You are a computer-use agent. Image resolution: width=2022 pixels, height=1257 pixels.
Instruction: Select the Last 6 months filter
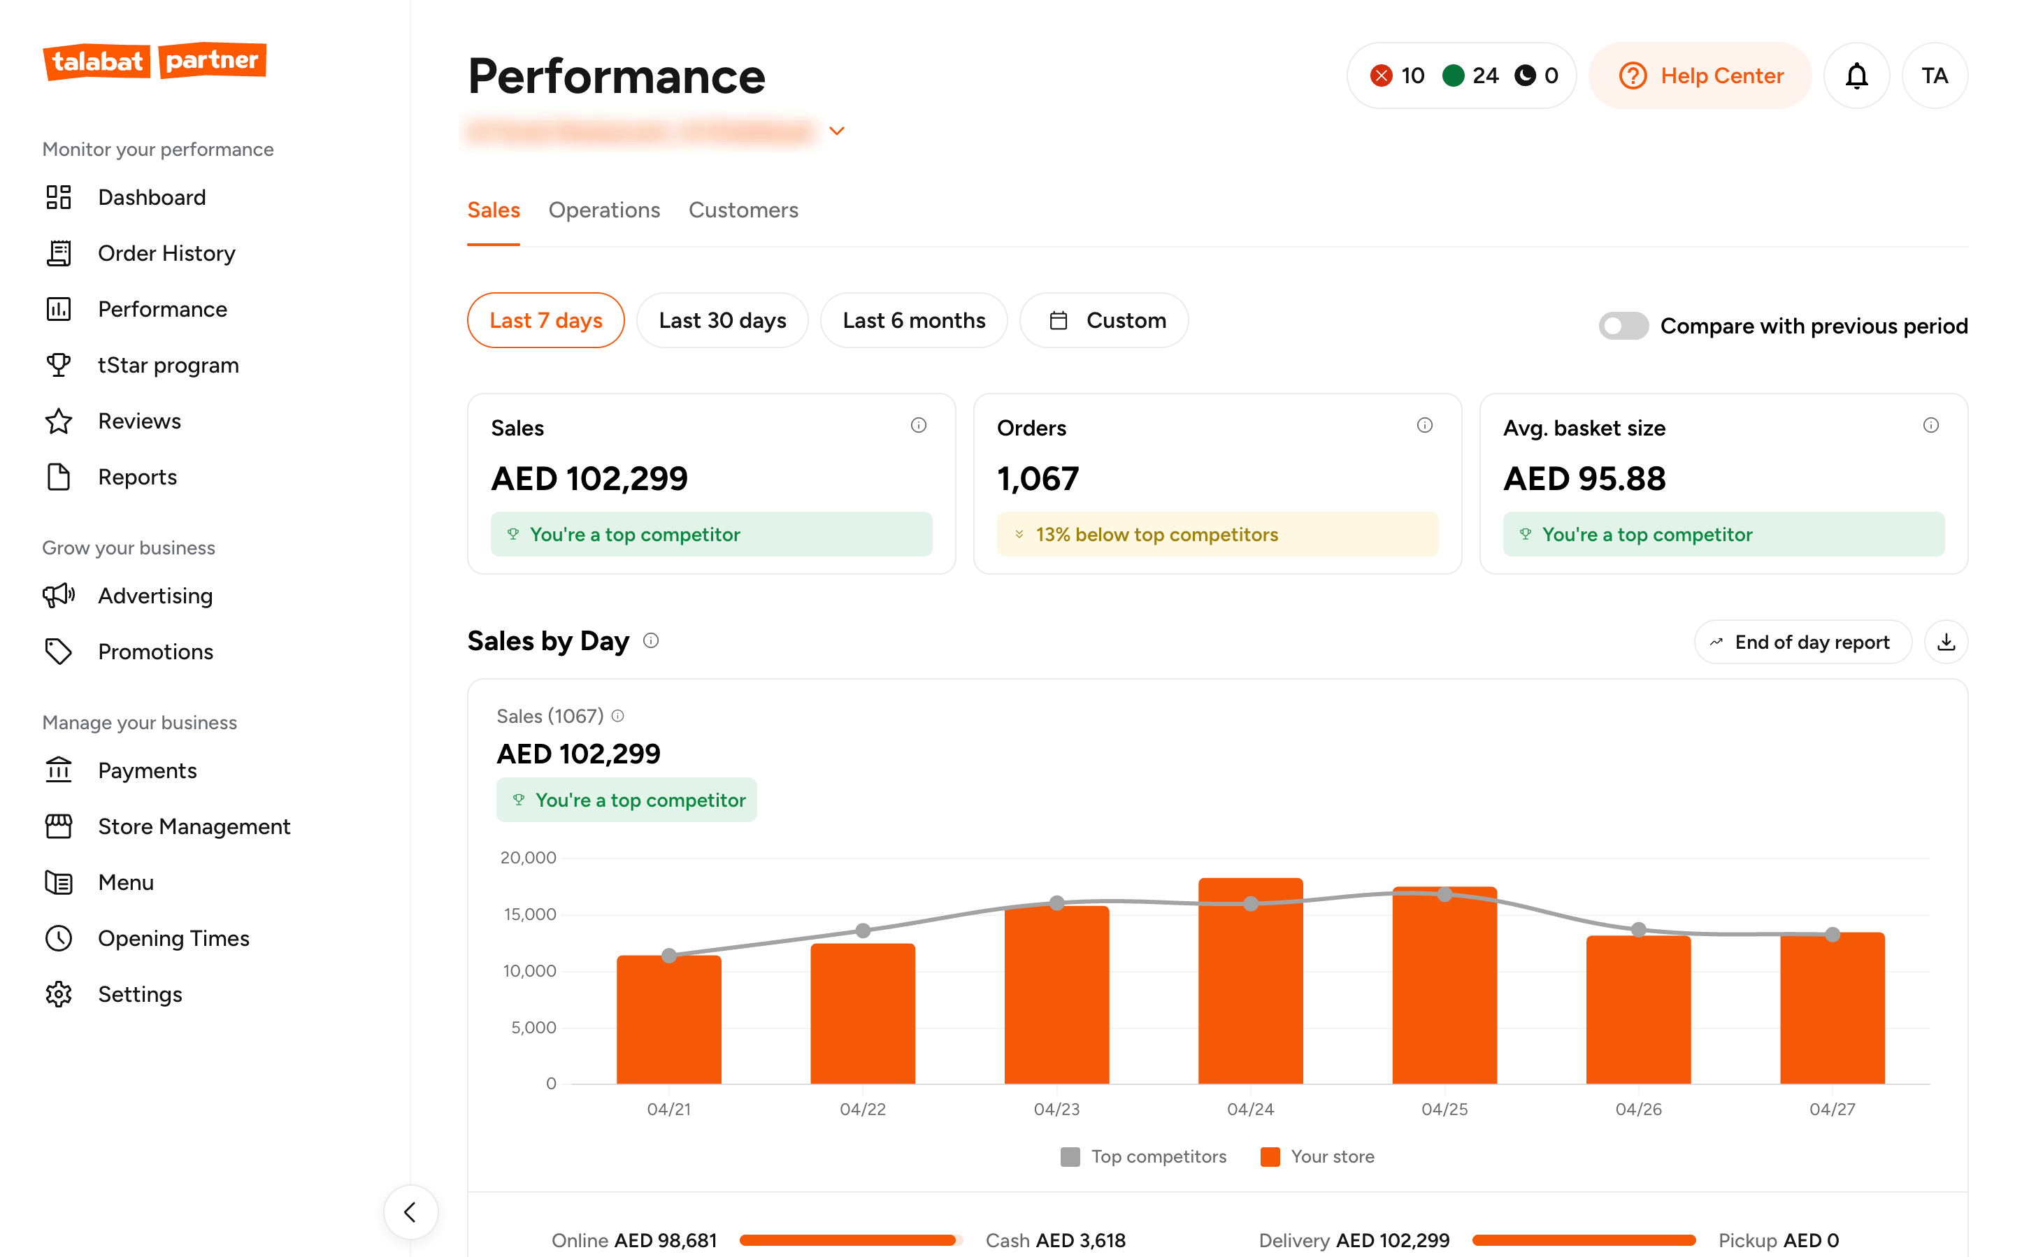pyautogui.click(x=914, y=320)
